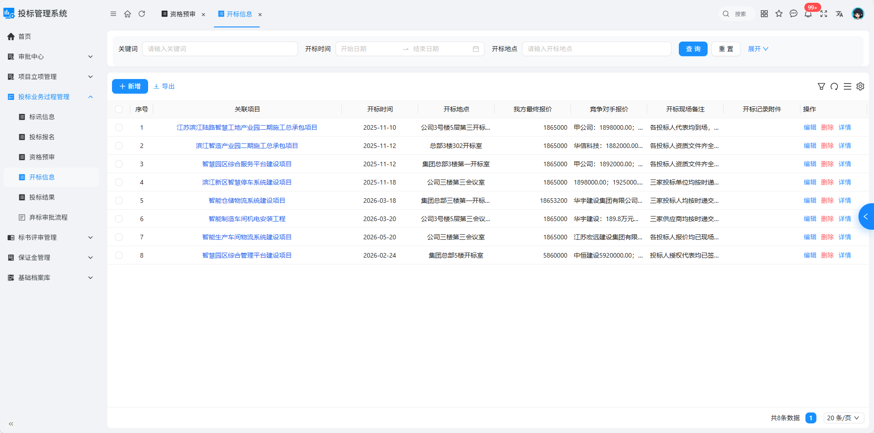Open the favorites star icon
The width and height of the screenshot is (874, 433).
pos(779,14)
